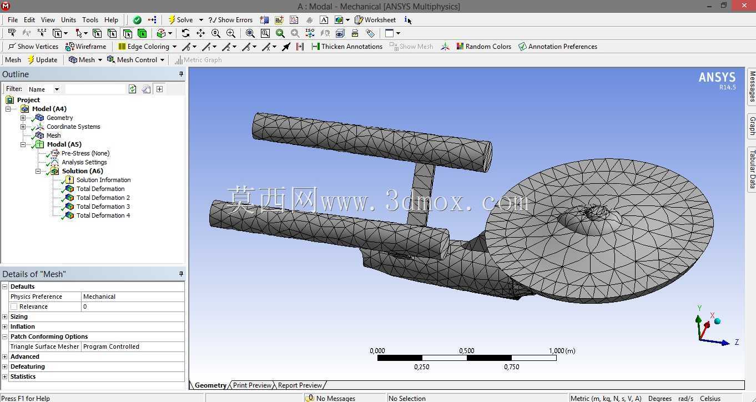Click the Comment text box icon
756x402 pixels.
(324, 20)
